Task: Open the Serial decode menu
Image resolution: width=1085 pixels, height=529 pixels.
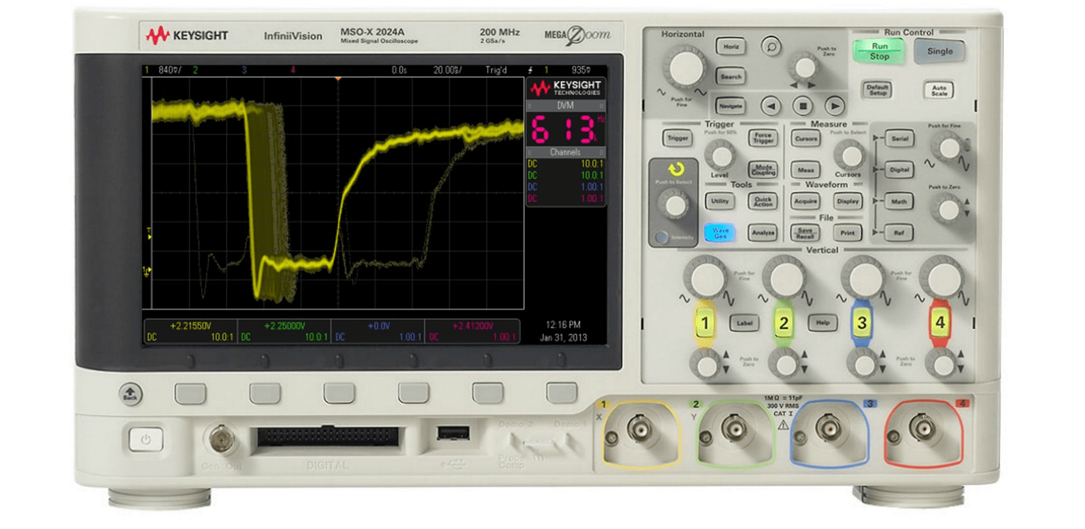Action: click(899, 138)
